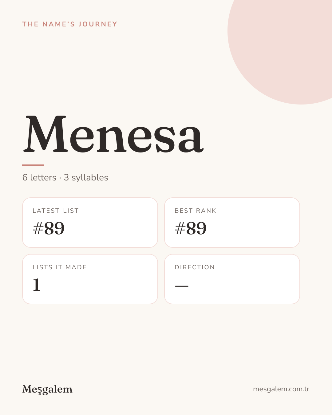332x415 pixels.
Task: Select the Latest List card
Action: [90, 223]
